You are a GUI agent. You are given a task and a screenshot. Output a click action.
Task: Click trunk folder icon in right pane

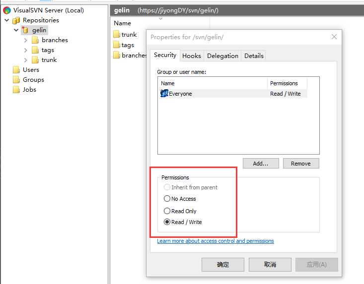[x=117, y=35]
